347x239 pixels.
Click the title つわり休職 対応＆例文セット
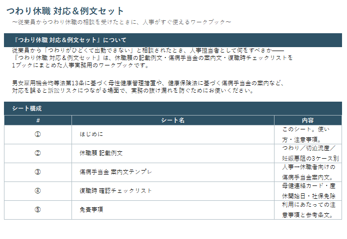tap(65, 11)
